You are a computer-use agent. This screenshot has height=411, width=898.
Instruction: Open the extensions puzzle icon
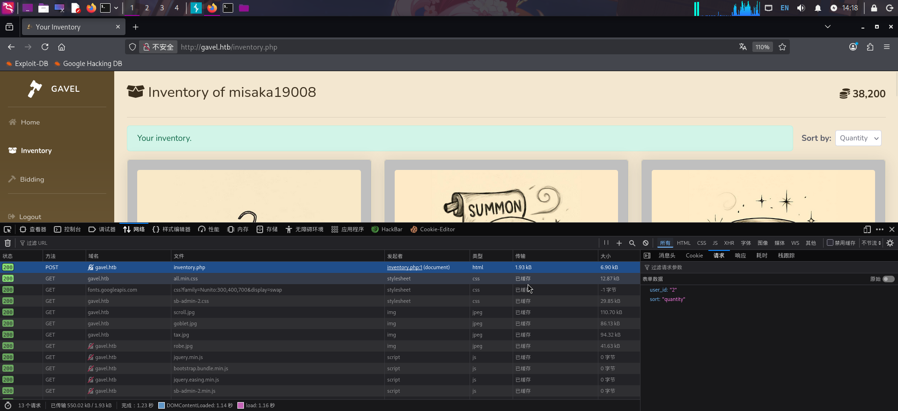click(x=870, y=47)
